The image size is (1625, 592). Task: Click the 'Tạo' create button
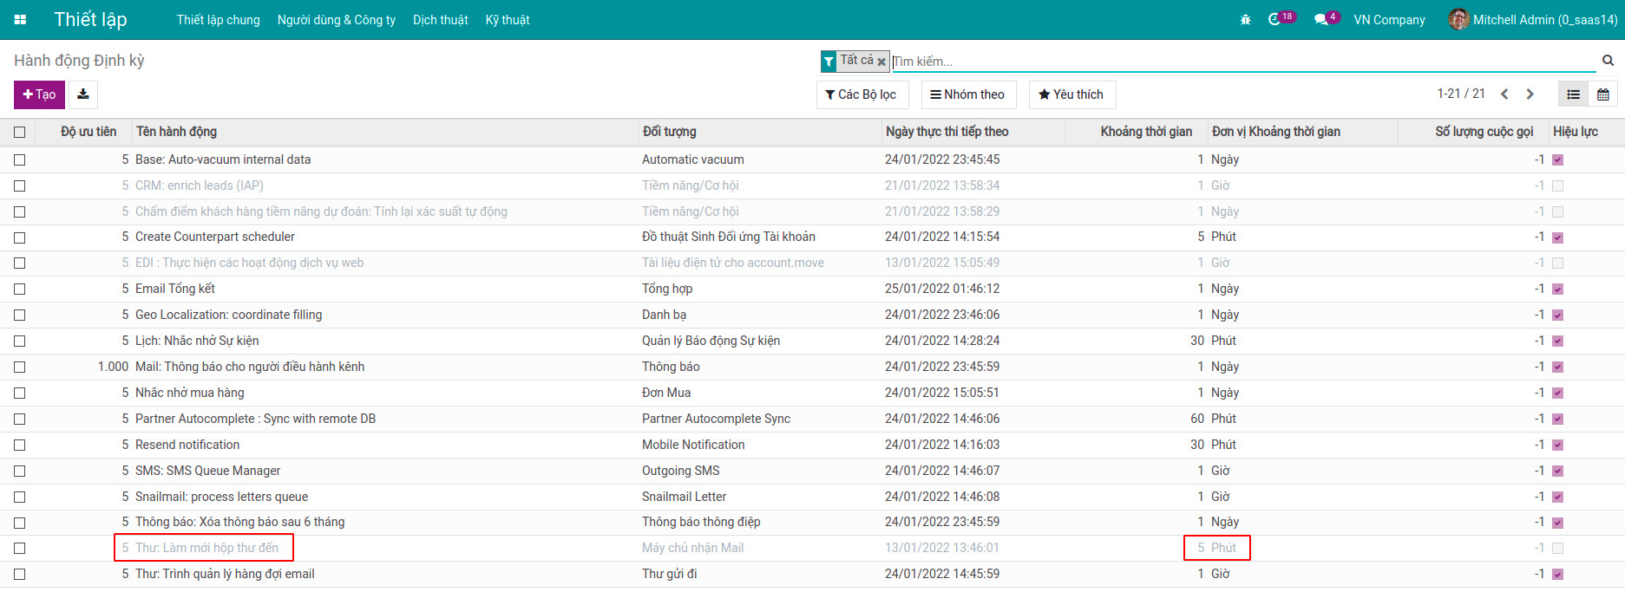click(x=39, y=94)
